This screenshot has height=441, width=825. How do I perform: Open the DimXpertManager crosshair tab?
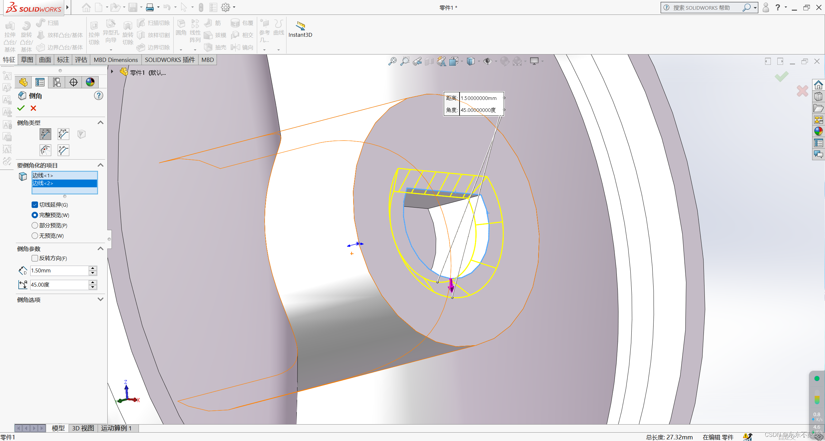point(73,82)
